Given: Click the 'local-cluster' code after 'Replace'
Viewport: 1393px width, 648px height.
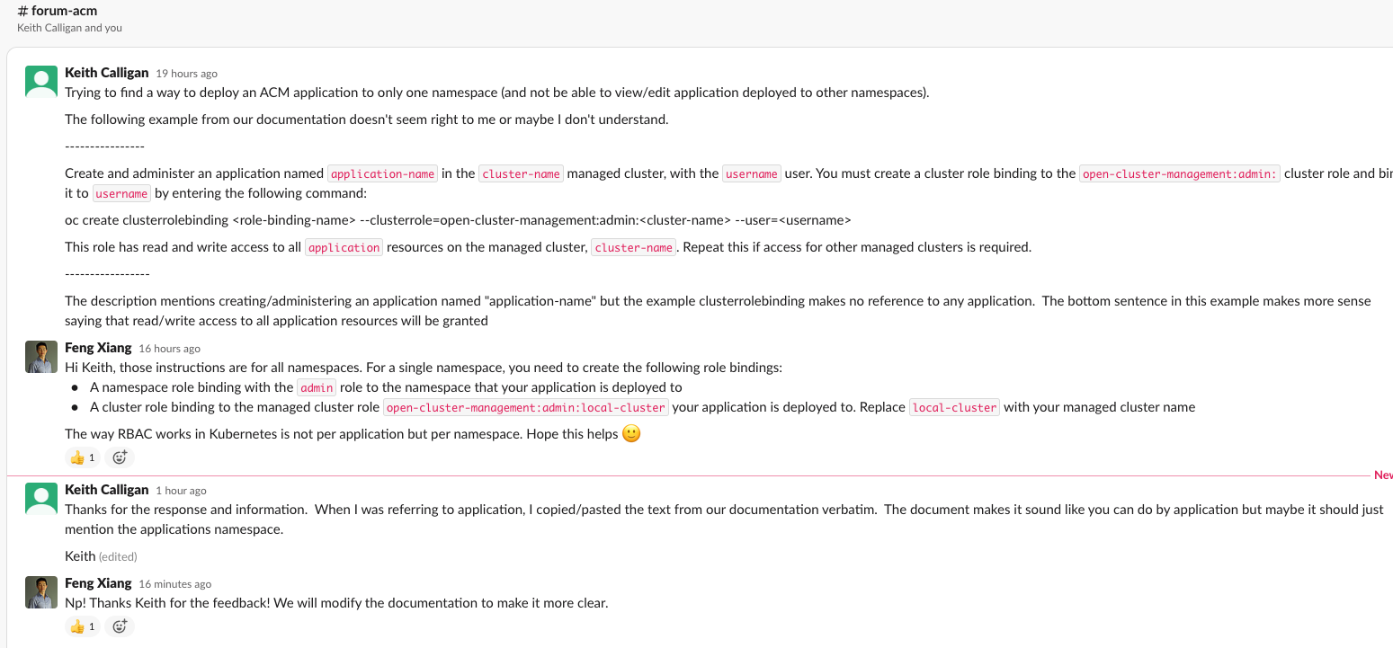Looking at the screenshot, I should coord(954,408).
